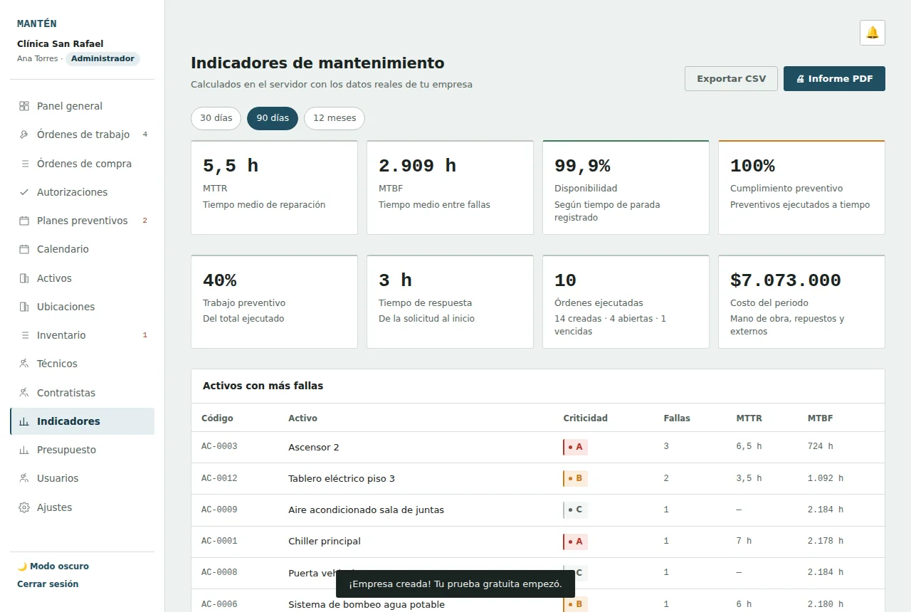Click Cerrar sesión link
The width and height of the screenshot is (911, 612).
[48, 584]
